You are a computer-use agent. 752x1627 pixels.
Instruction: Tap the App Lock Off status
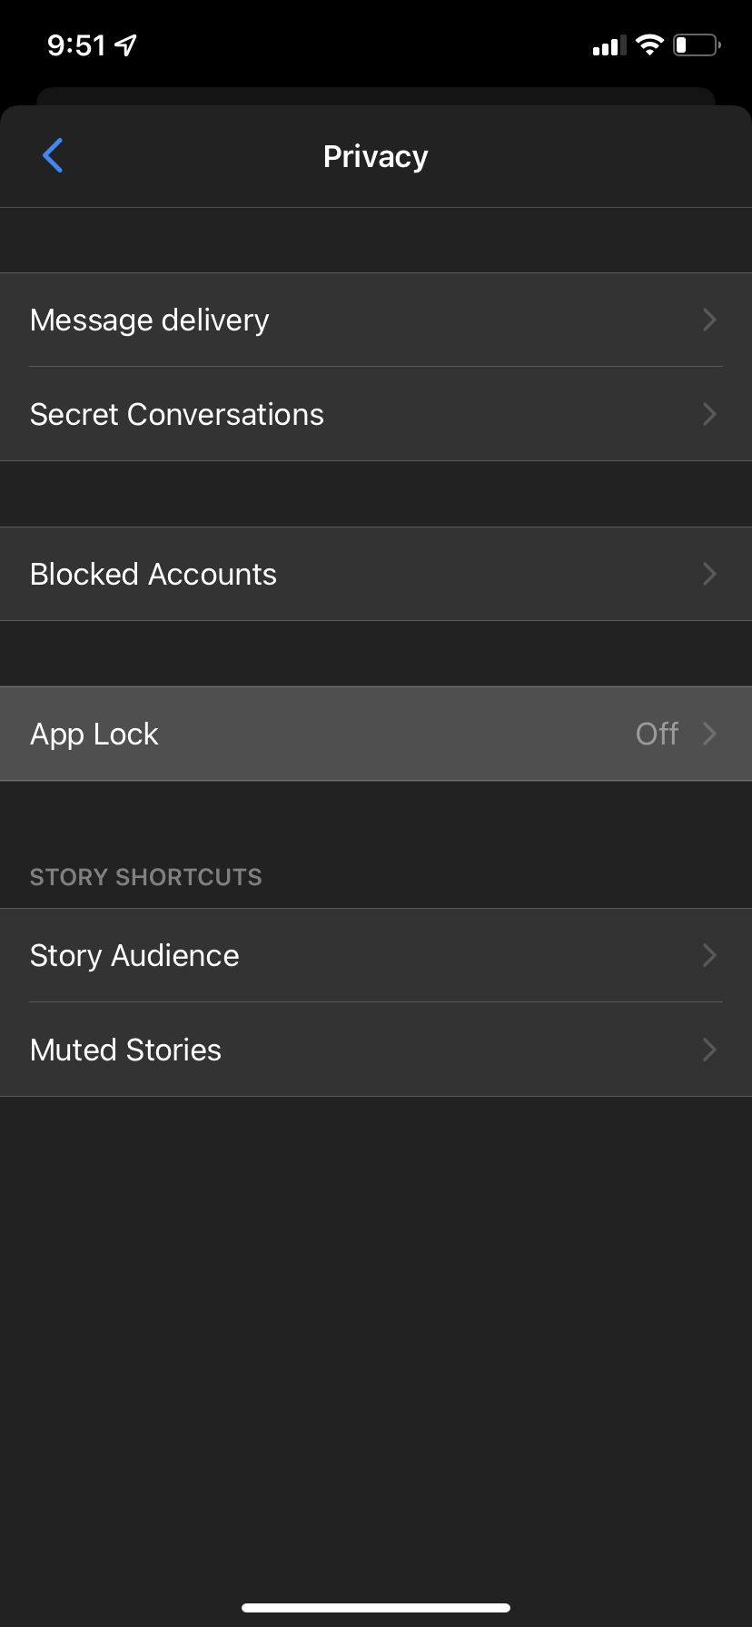pyautogui.click(x=657, y=734)
